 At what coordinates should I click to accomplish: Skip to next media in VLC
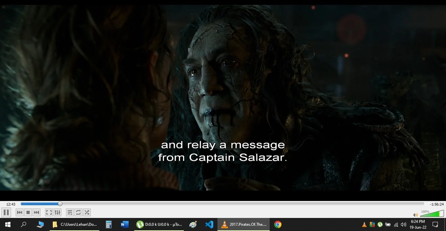click(37, 212)
